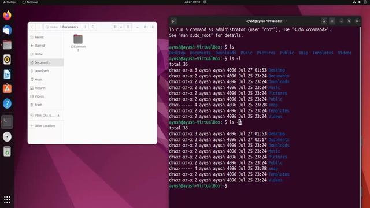Open the terminal hamburger menu
The image size is (370, 208).
point(332,21)
